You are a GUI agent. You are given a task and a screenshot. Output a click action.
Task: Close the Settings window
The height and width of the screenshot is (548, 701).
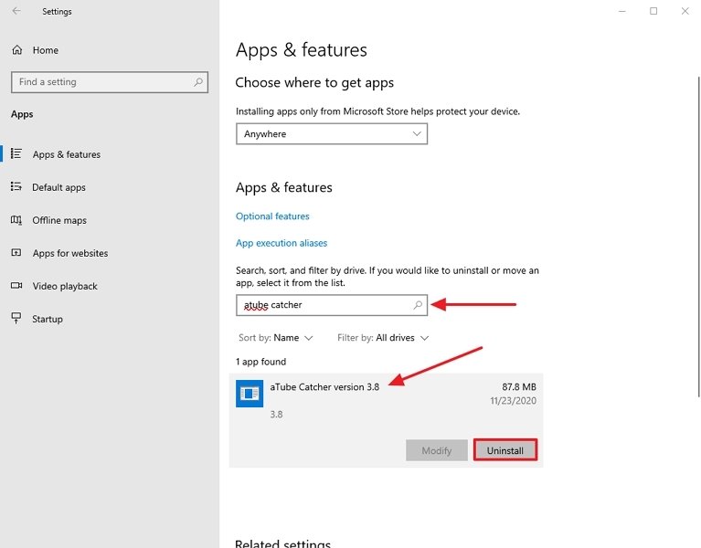click(685, 11)
